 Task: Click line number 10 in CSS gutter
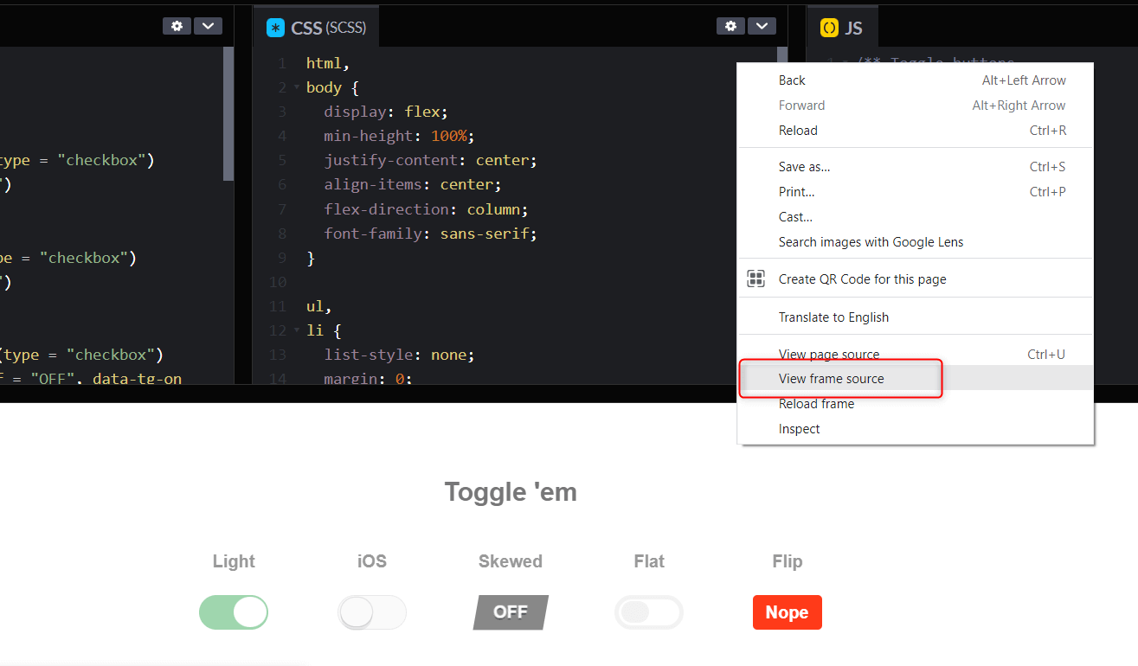(x=277, y=282)
